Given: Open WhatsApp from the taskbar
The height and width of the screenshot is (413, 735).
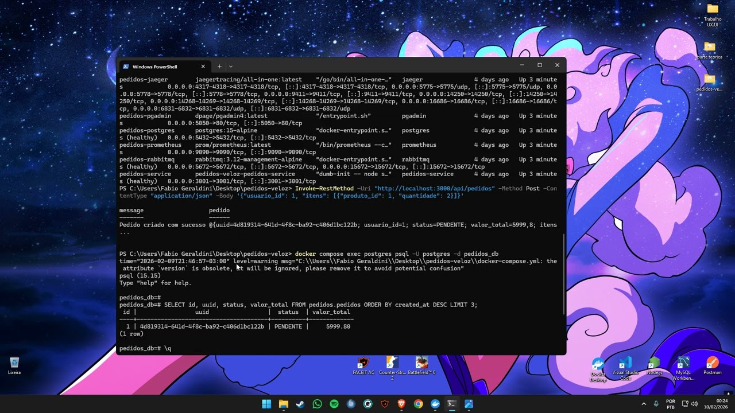Looking at the screenshot, I should 317,404.
